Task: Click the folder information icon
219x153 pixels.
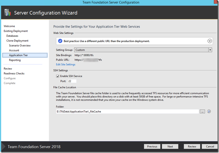Action: click(x=209, y=111)
